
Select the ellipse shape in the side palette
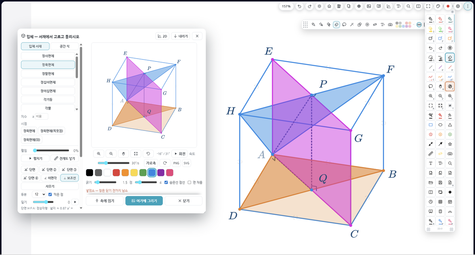[440, 125]
